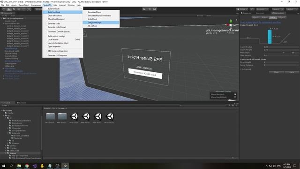Switch to the Inspector tab
The height and width of the screenshot is (169, 300).
pyautogui.click(x=246, y=13)
